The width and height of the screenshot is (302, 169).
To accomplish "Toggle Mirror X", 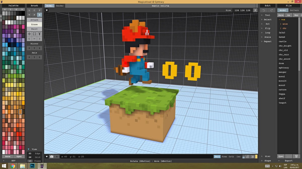I will [29, 48].
